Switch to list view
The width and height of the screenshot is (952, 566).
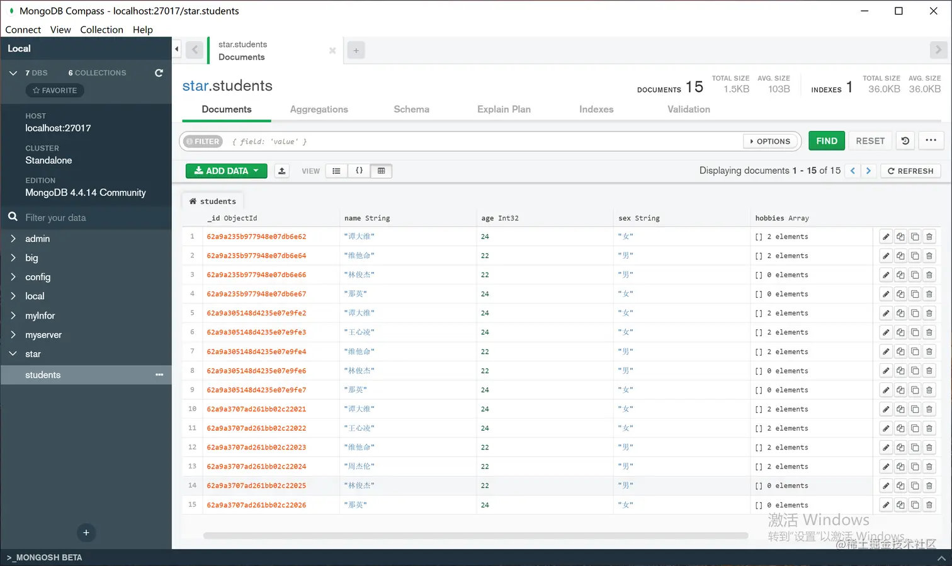tap(337, 171)
